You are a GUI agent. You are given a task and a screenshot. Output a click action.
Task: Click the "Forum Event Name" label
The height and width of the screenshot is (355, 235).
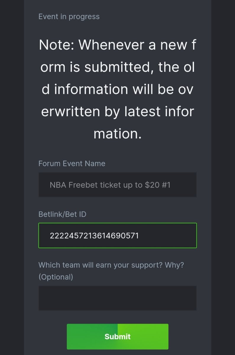click(72, 164)
